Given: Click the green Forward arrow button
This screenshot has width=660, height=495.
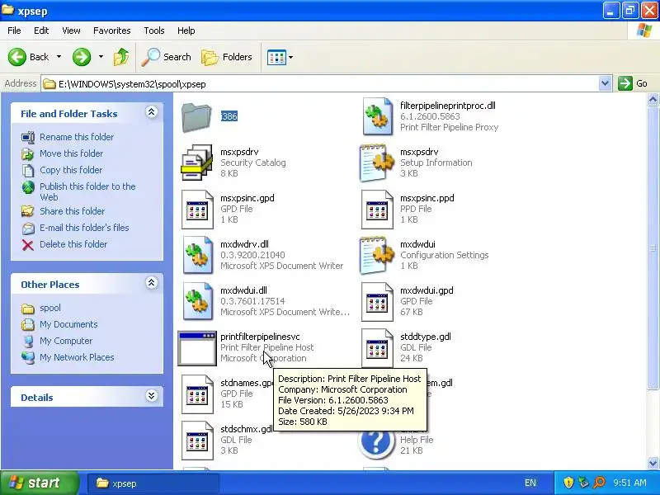Looking at the screenshot, I should pyautogui.click(x=82, y=57).
